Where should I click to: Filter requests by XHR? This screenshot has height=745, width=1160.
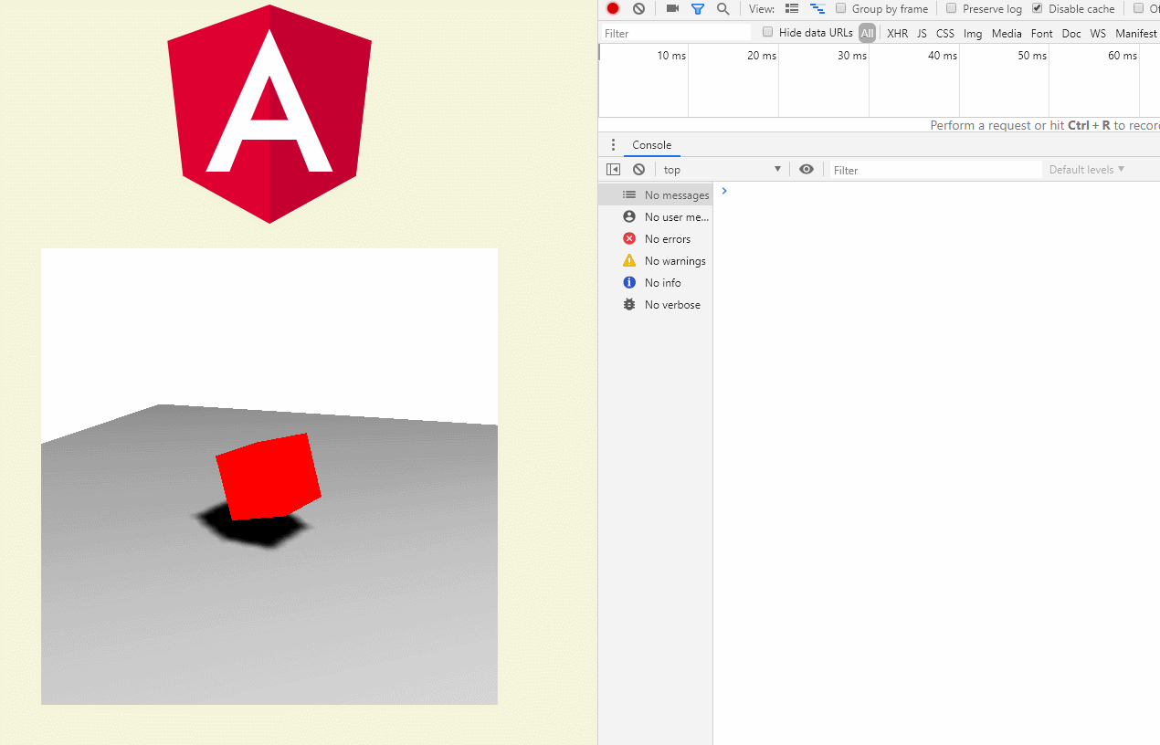(x=897, y=33)
